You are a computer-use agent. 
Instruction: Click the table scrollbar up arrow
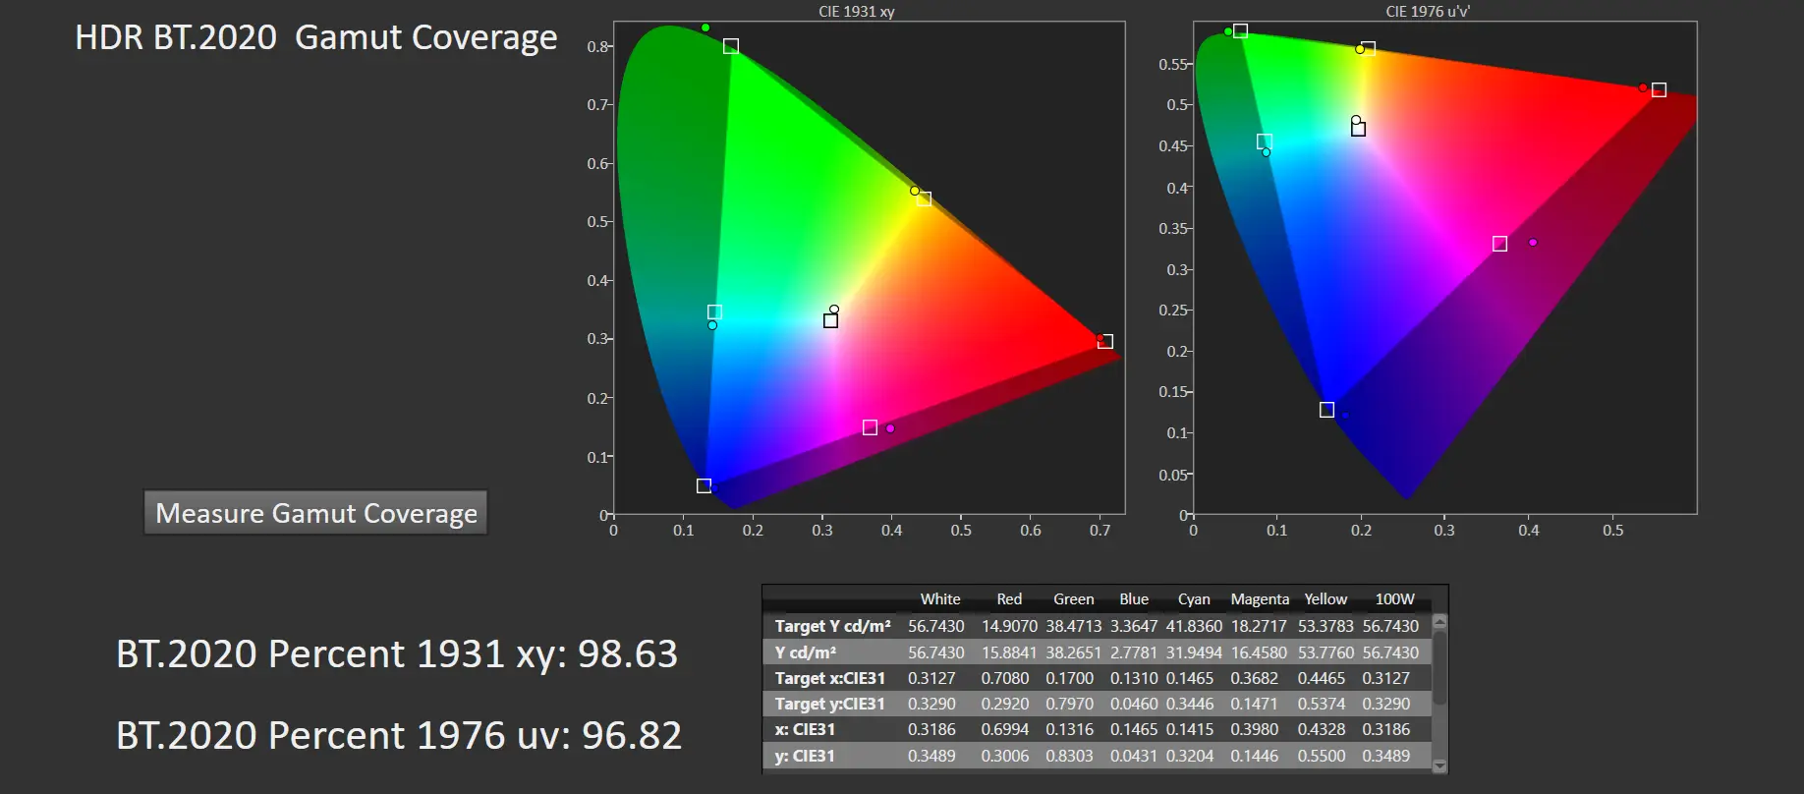[1439, 621]
